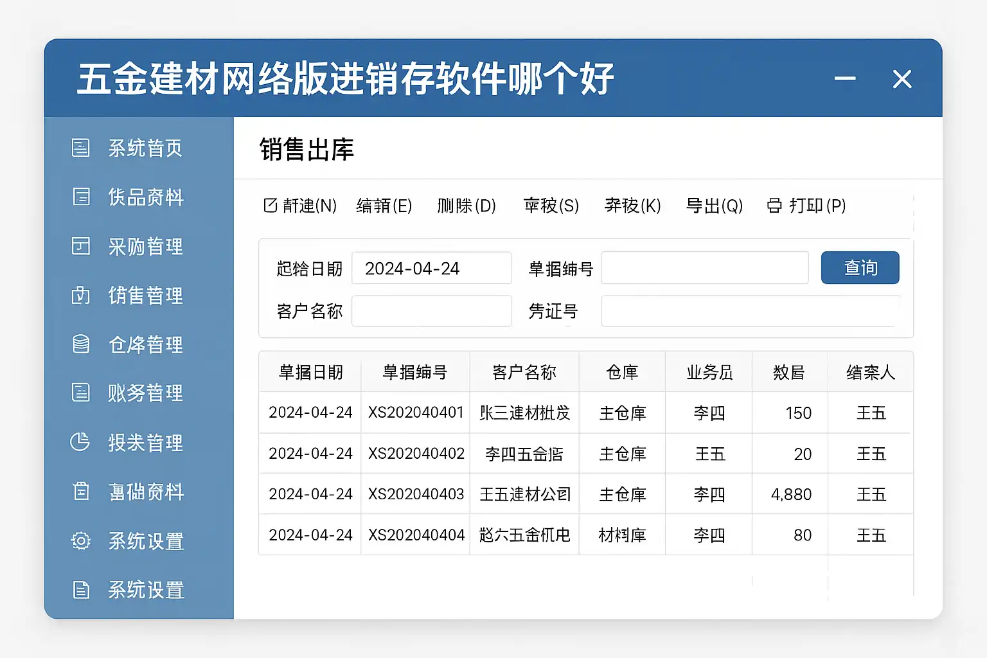987x658 pixels.
Task: Click the 新建(N) pencil-square icon
Action: coord(270,205)
